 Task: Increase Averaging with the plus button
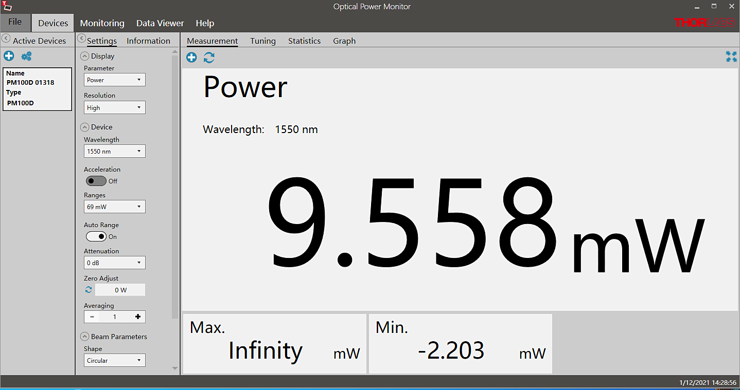[138, 317]
